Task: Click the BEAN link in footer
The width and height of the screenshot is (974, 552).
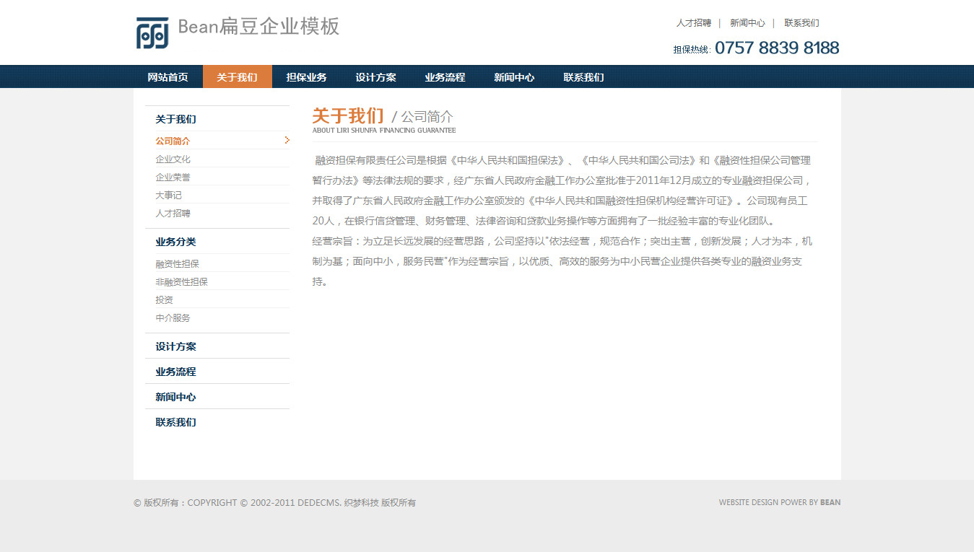Action: pyautogui.click(x=830, y=503)
